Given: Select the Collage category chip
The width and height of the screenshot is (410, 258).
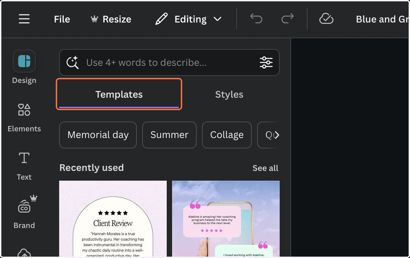Looking at the screenshot, I should coord(227,135).
